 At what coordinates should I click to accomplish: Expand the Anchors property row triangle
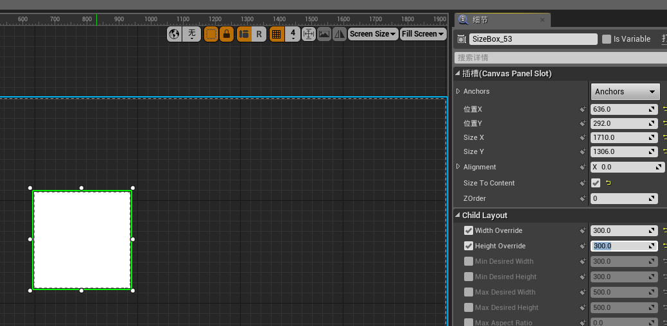[458, 91]
